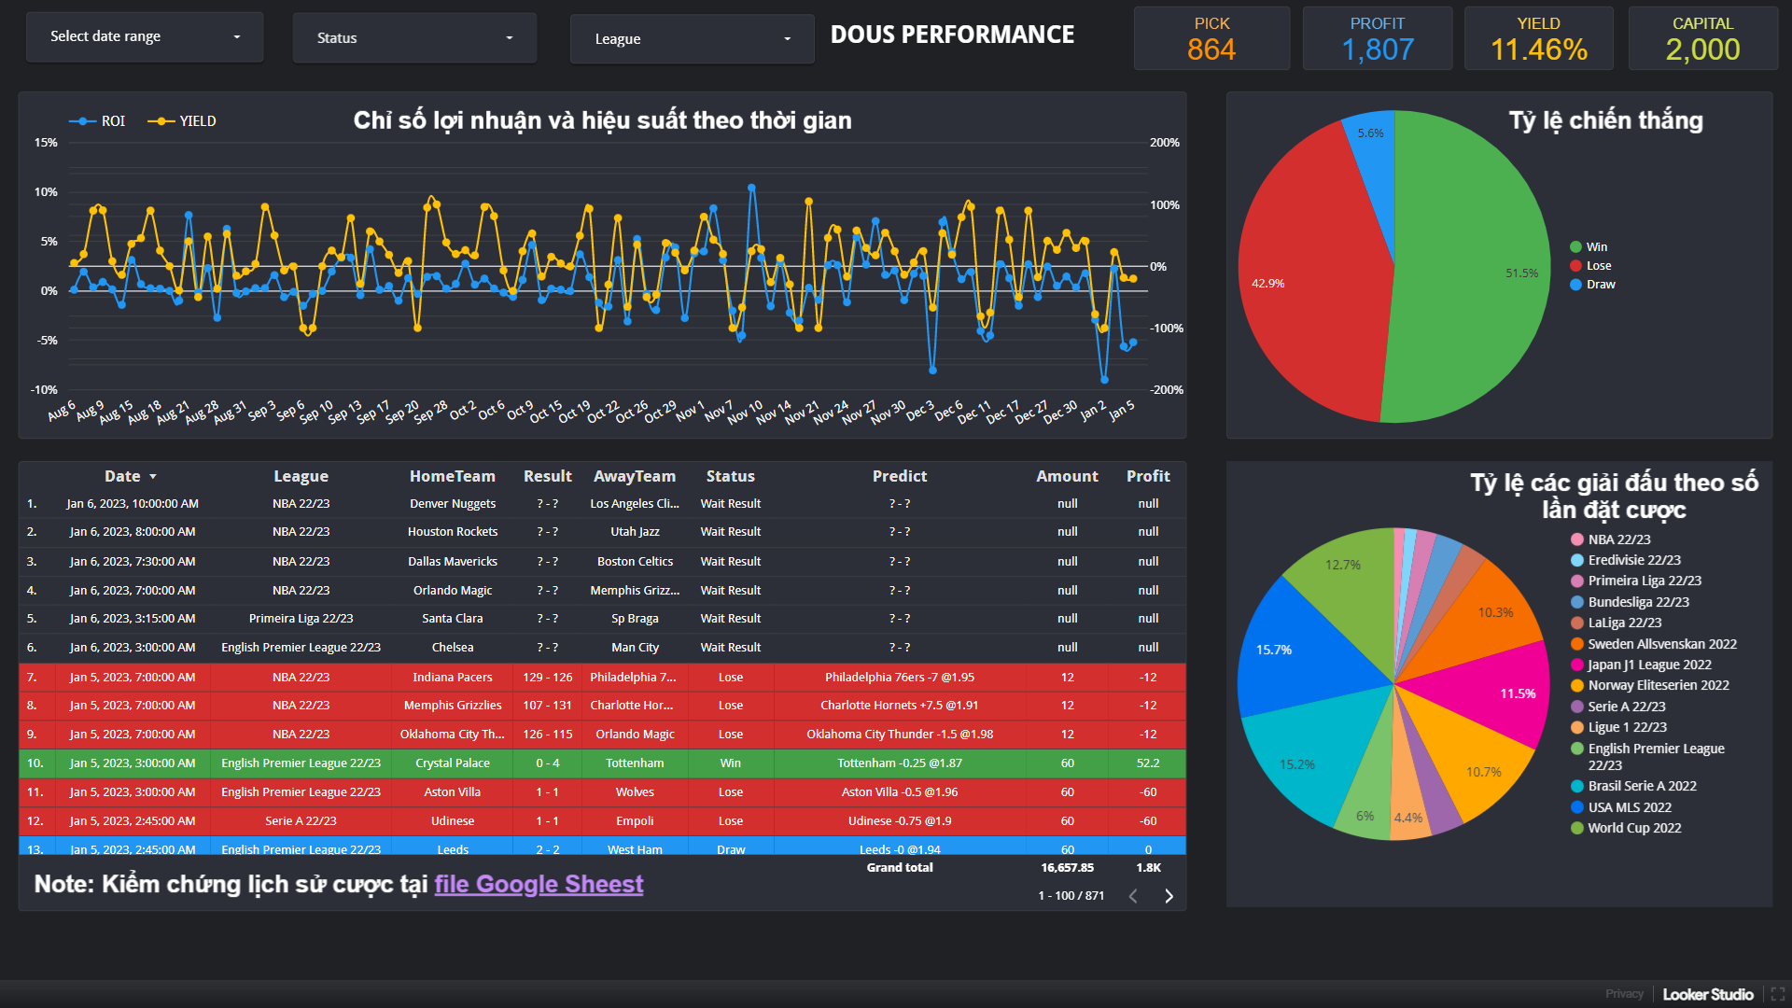Click the Looker Studio logo
Image resolution: width=1792 pixels, height=1008 pixels.
[1707, 994]
